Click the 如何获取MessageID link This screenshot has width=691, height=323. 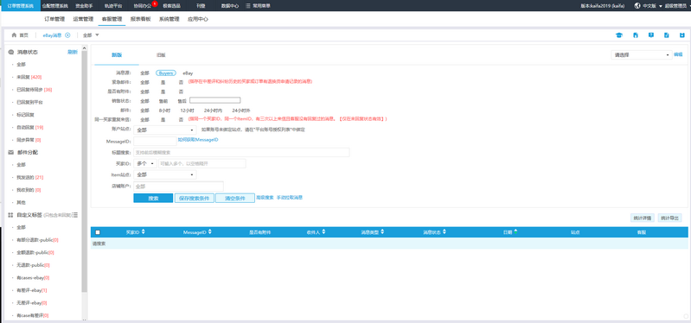198,140
